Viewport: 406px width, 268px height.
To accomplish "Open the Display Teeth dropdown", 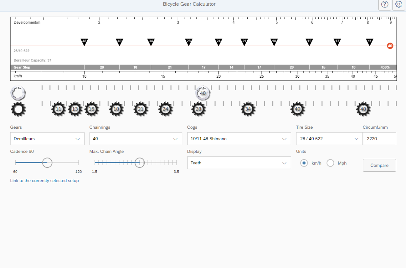I will pyautogui.click(x=239, y=163).
